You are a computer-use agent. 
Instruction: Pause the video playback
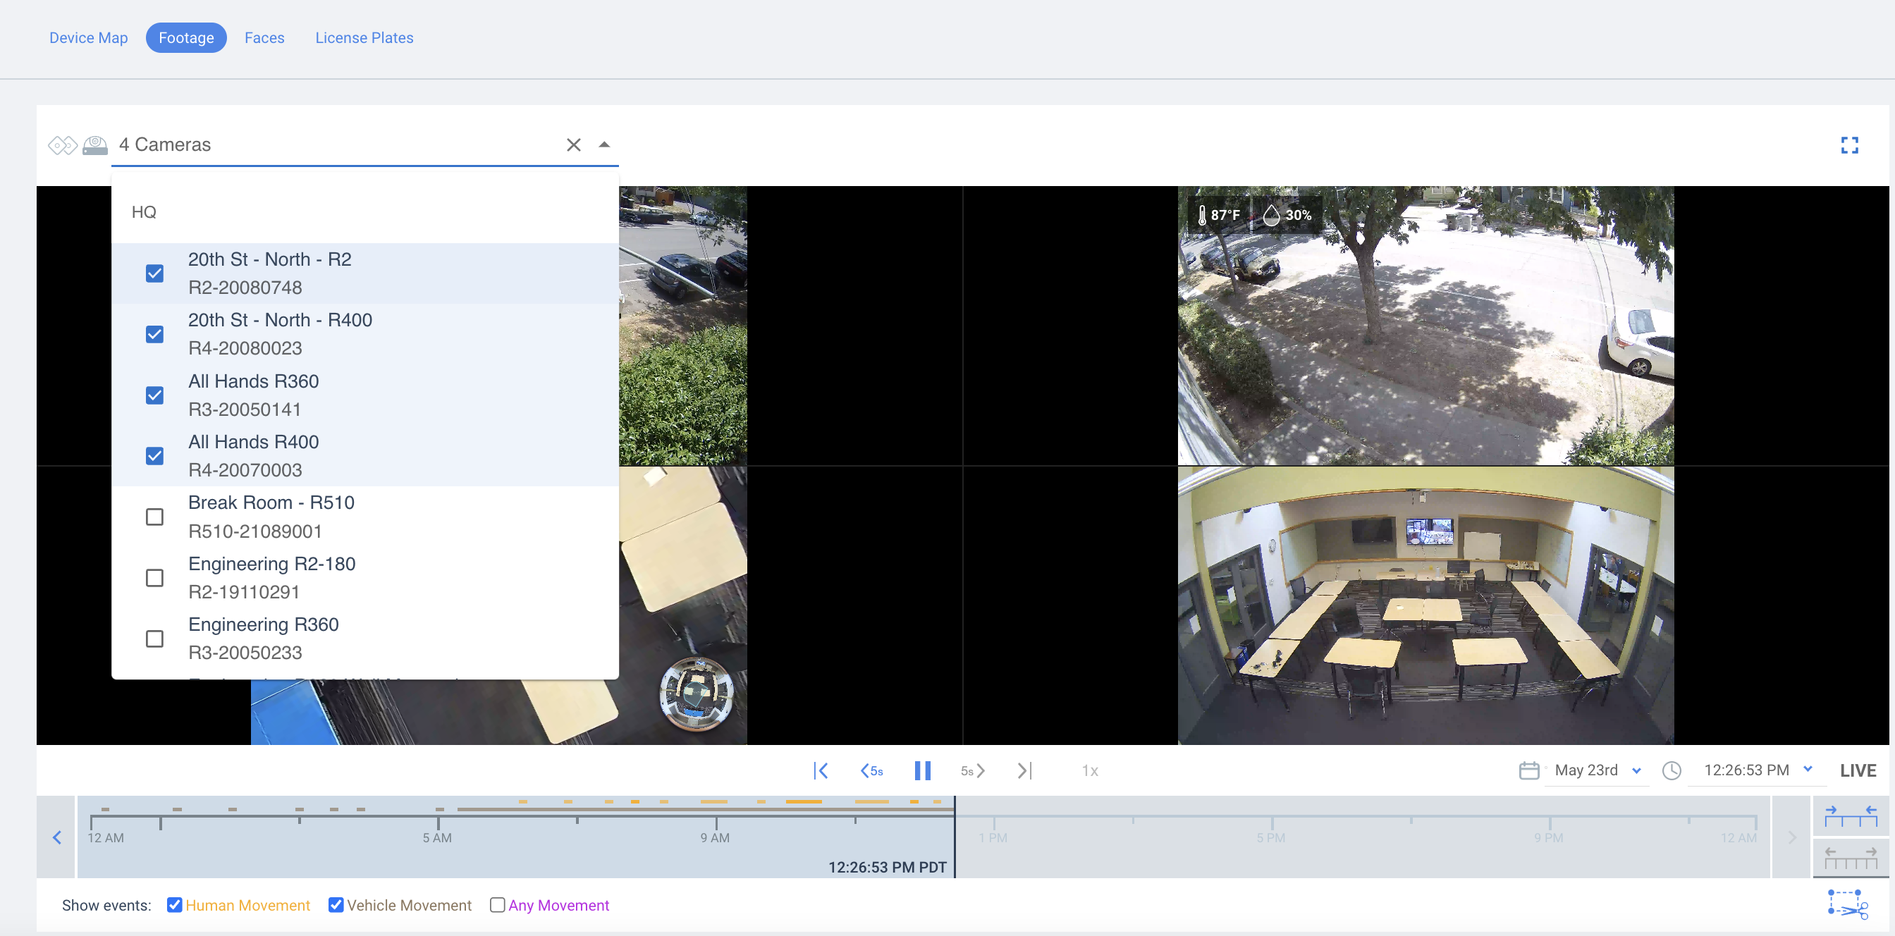tap(923, 770)
